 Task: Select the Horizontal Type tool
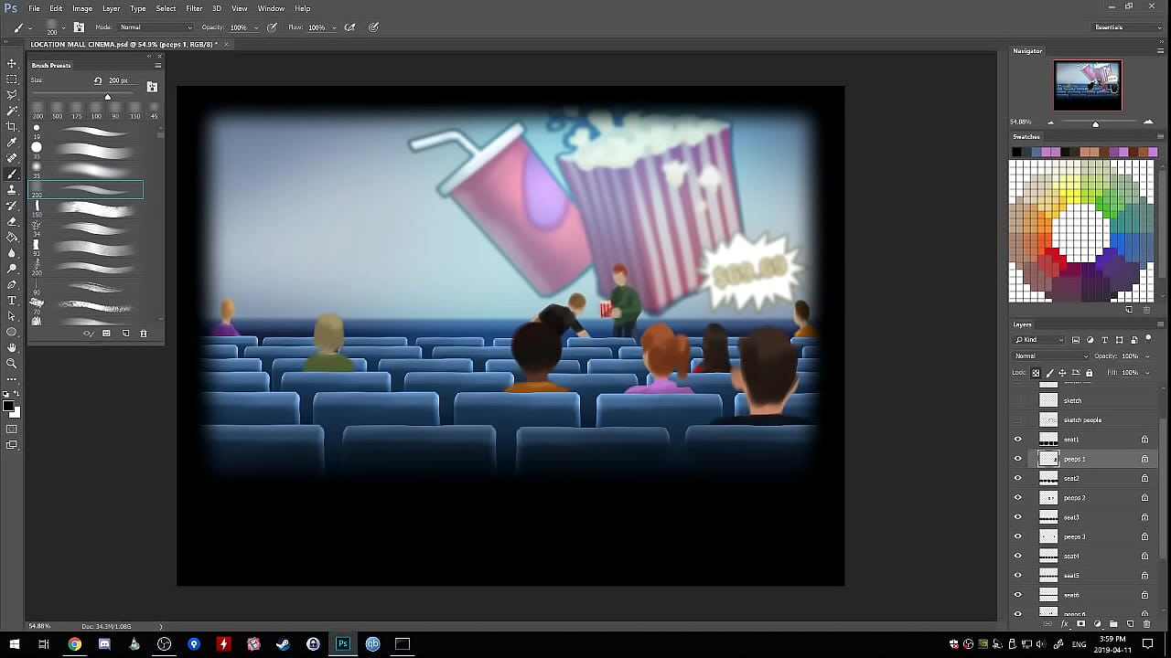tap(12, 300)
